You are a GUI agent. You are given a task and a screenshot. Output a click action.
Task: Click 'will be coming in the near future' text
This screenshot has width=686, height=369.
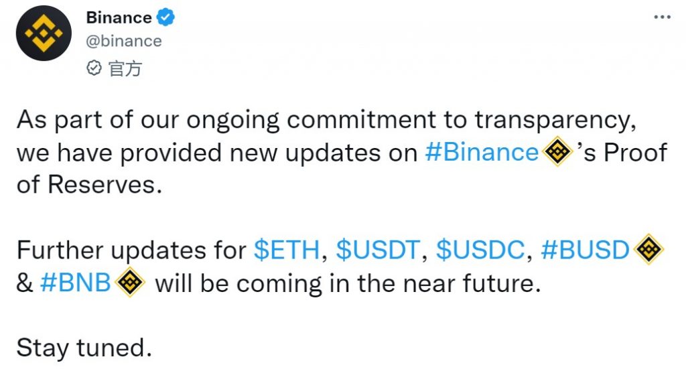click(x=347, y=283)
